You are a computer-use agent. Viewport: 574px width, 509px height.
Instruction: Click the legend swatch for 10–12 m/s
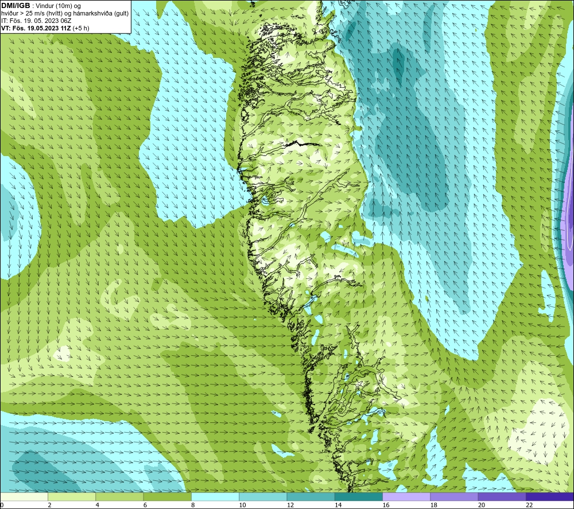click(263, 497)
